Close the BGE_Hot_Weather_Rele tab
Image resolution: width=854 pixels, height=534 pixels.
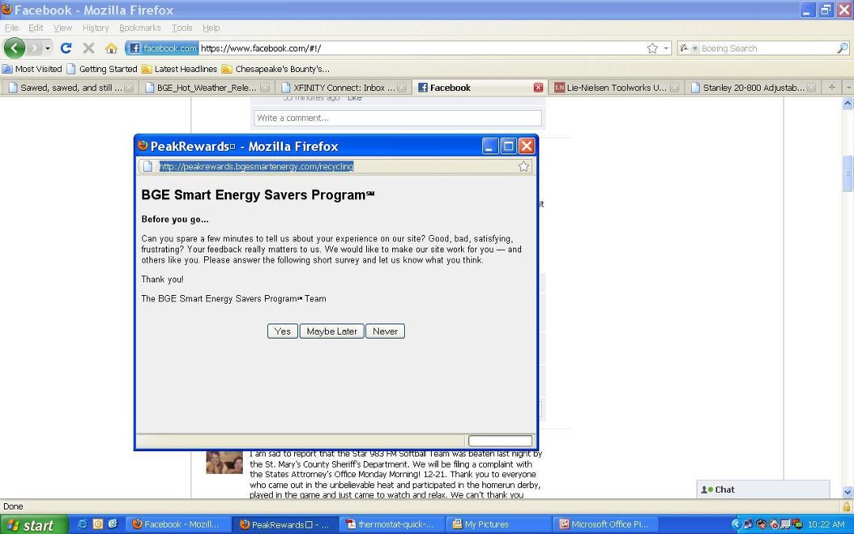point(265,88)
